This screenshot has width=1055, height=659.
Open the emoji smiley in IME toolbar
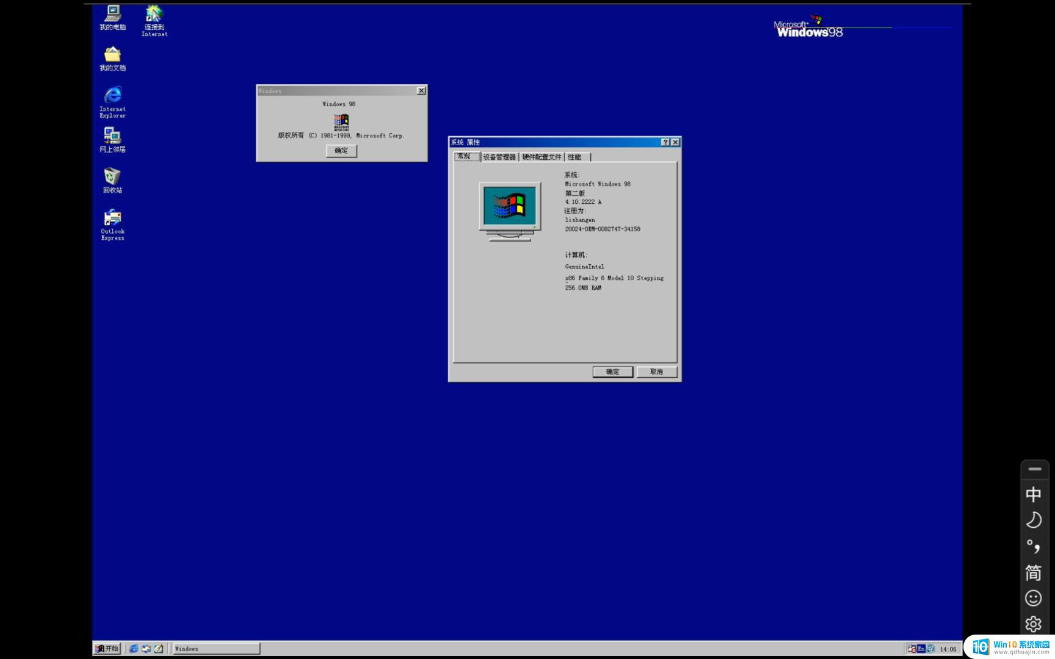(1033, 598)
